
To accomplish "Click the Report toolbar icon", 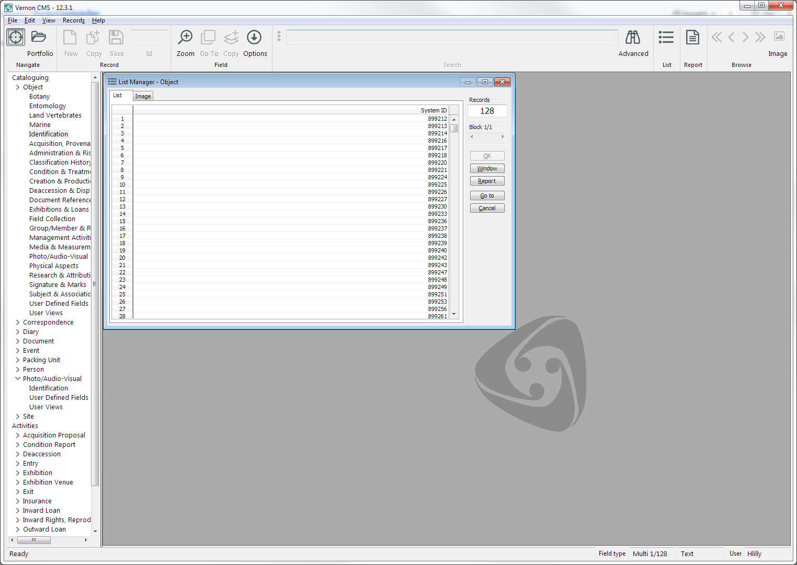I will tap(693, 37).
